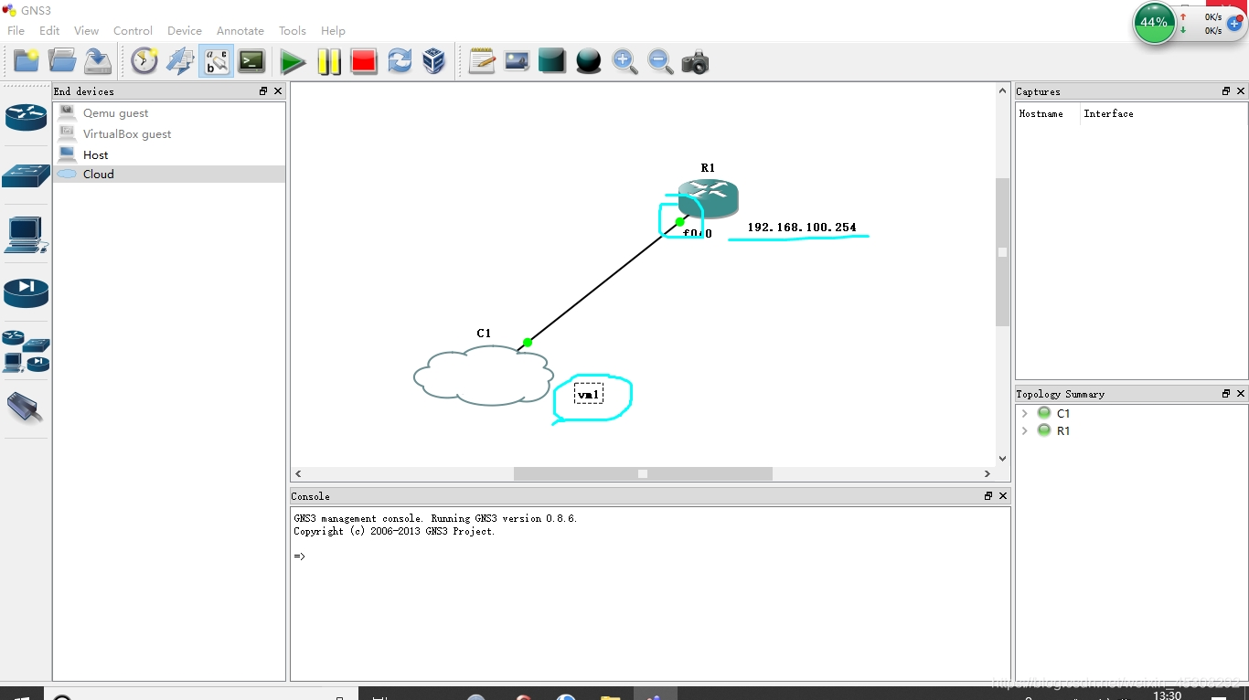Float the Console panel

click(988, 496)
